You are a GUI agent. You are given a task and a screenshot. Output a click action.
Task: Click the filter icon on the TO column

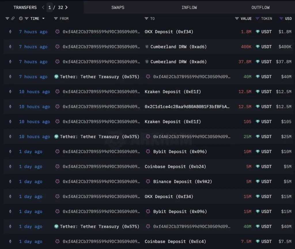[x=146, y=18]
